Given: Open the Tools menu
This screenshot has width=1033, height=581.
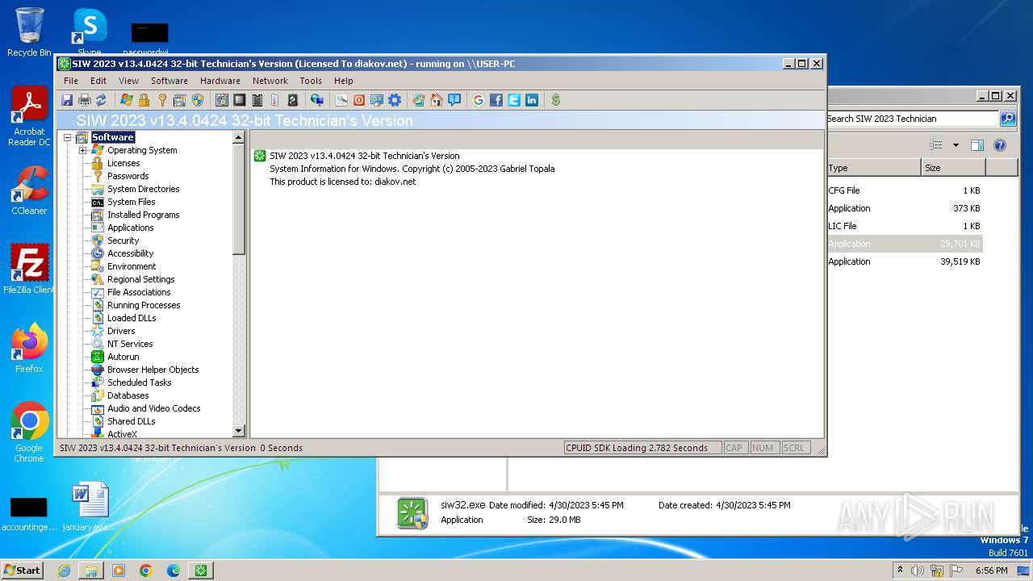Looking at the screenshot, I should tap(311, 81).
